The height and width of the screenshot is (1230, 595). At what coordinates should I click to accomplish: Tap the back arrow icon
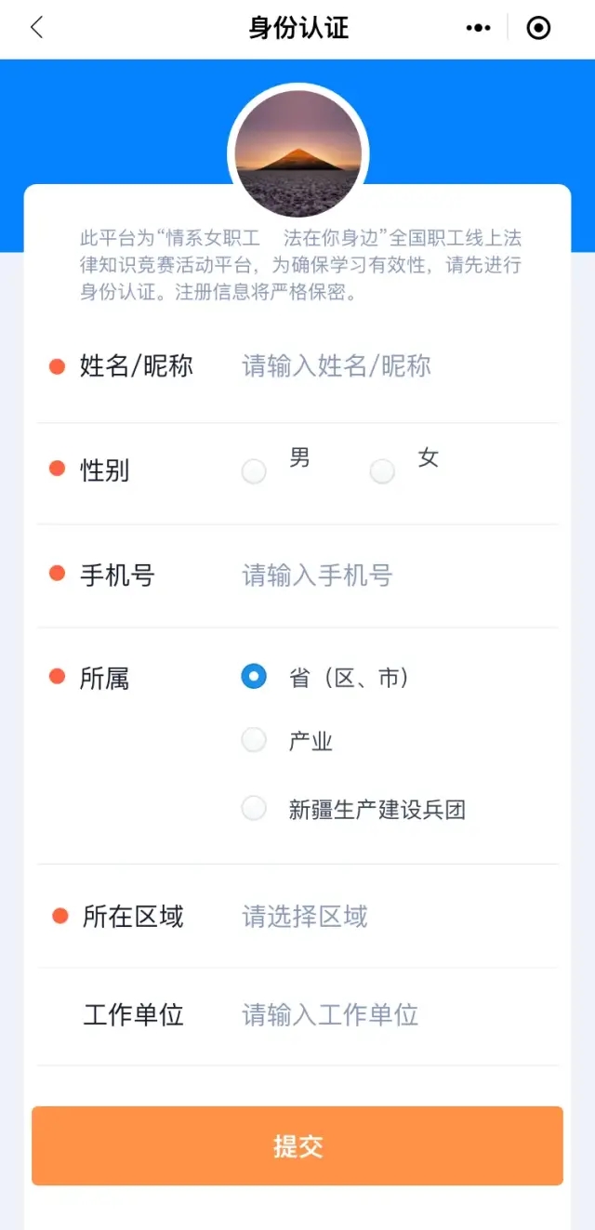coord(37,28)
